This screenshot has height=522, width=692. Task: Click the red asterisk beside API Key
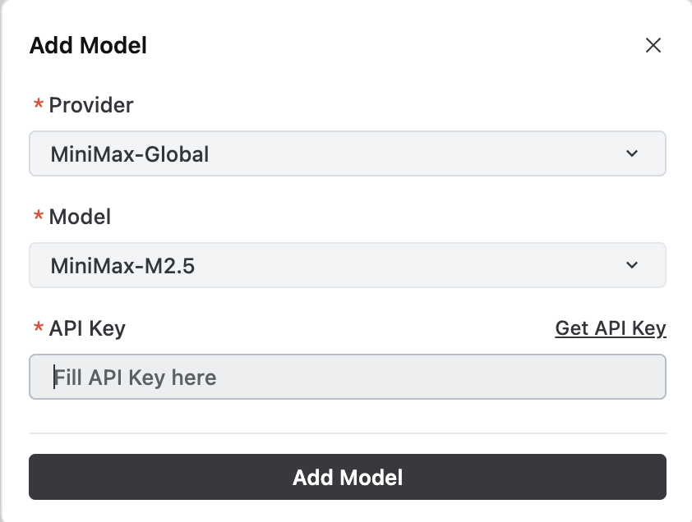(x=38, y=329)
